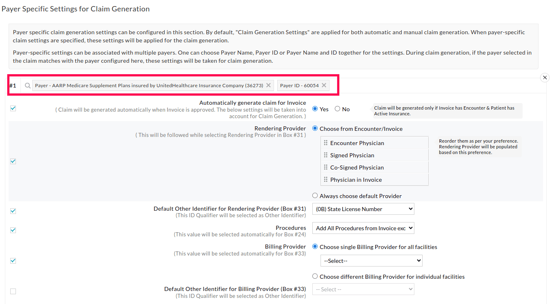Select Yes for automatic claim generation
The height and width of the screenshot is (304, 552).
point(314,109)
